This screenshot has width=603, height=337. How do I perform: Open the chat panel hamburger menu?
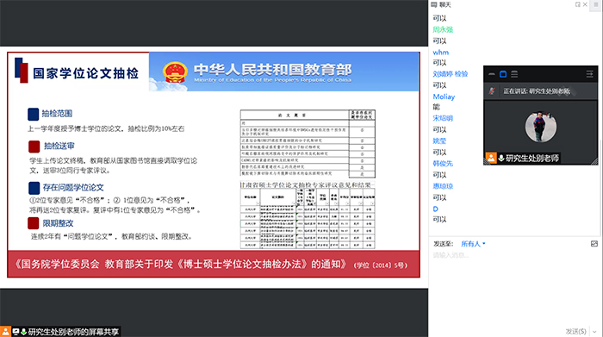click(596, 4)
